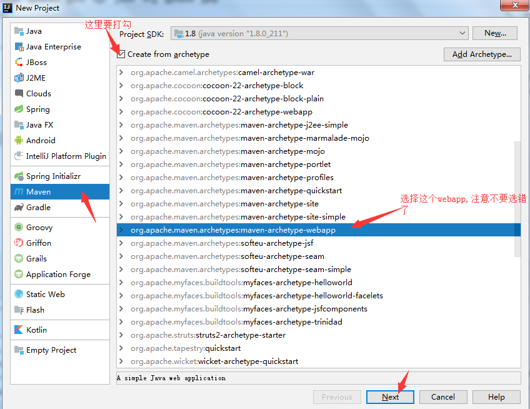Image resolution: width=530 pixels, height=409 pixels.
Task: Expand cocoon-22-archetype-webapp node
Action: click(x=121, y=112)
